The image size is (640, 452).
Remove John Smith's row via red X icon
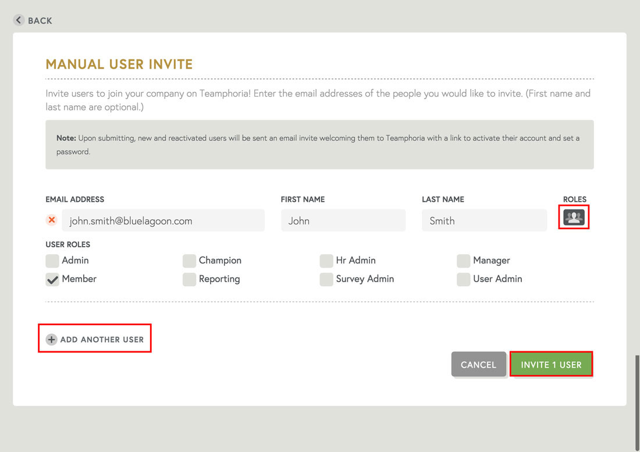pos(51,220)
